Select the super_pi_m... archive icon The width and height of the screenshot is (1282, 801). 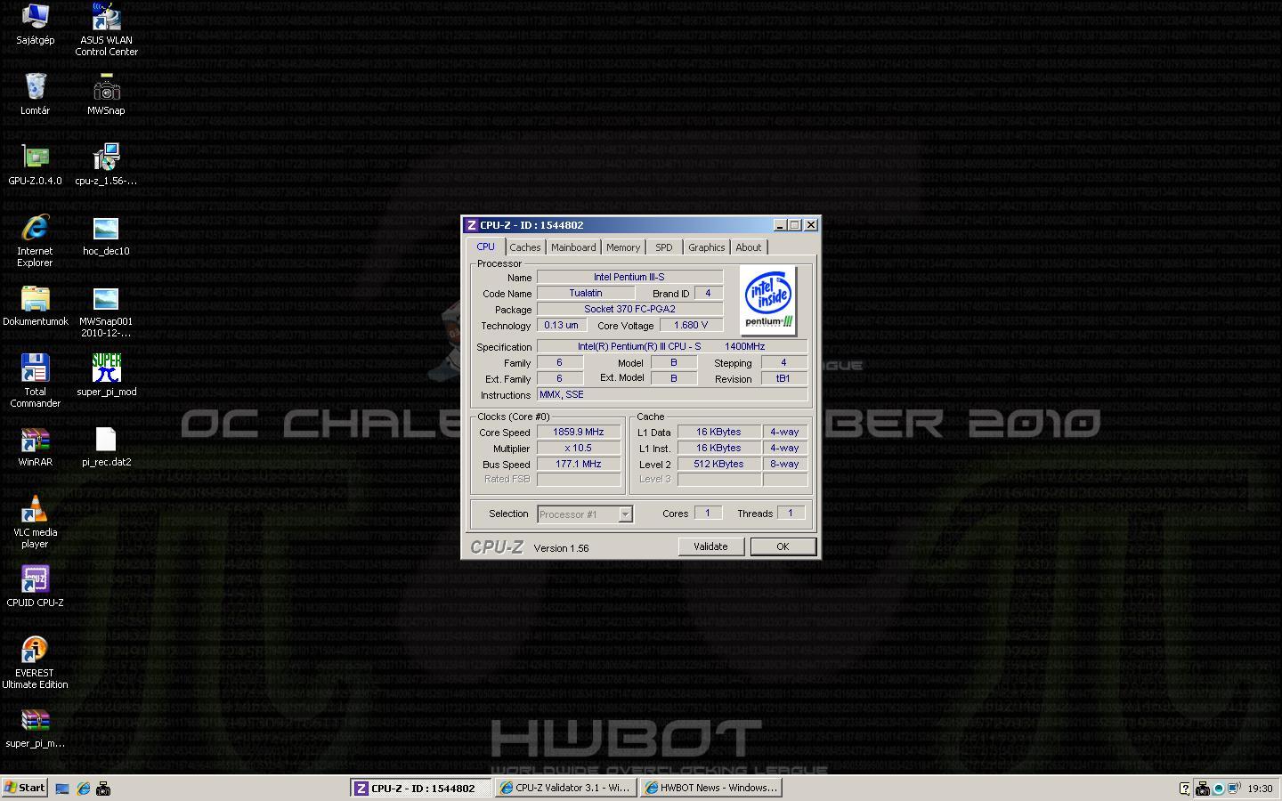[x=35, y=727]
